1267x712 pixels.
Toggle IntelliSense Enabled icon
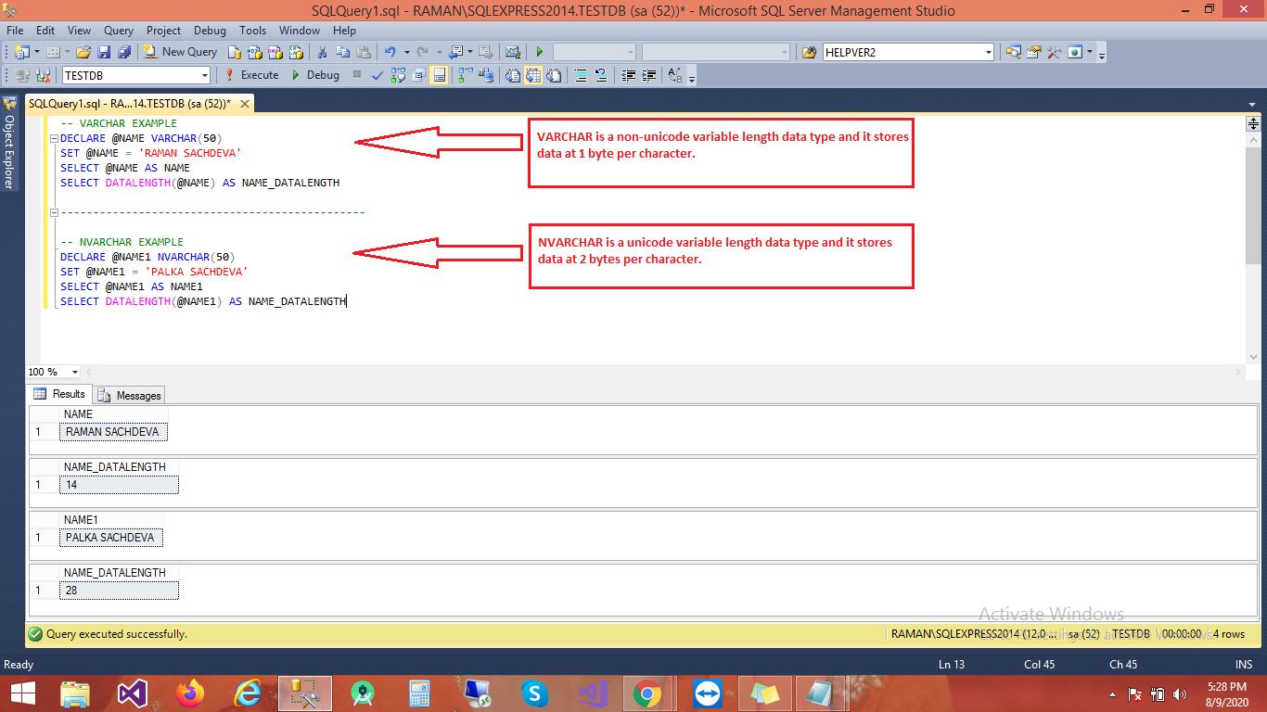[x=439, y=75]
